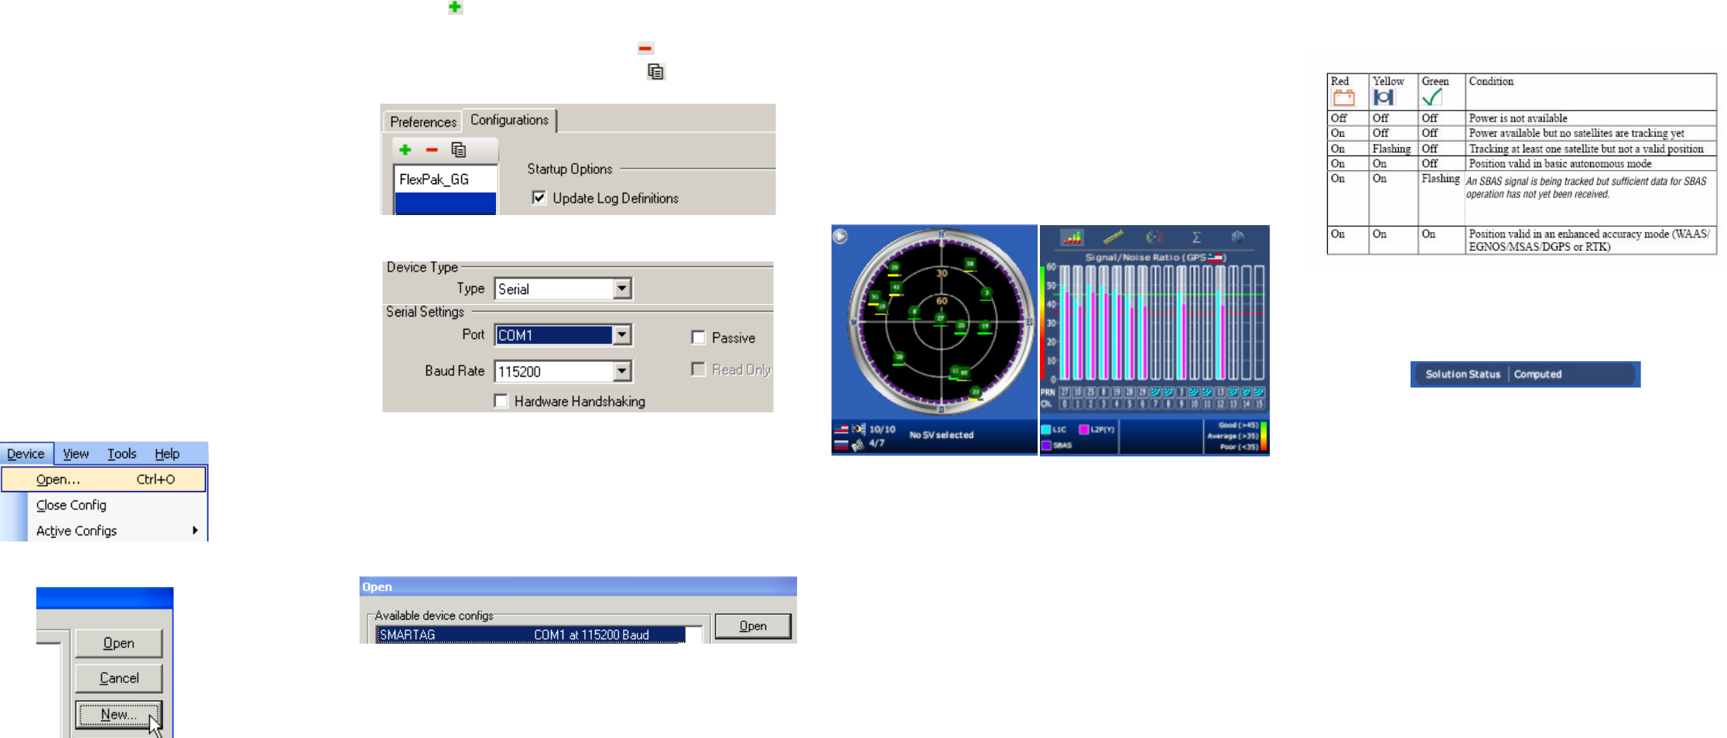Expand the device Type dropdown

tap(622, 289)
